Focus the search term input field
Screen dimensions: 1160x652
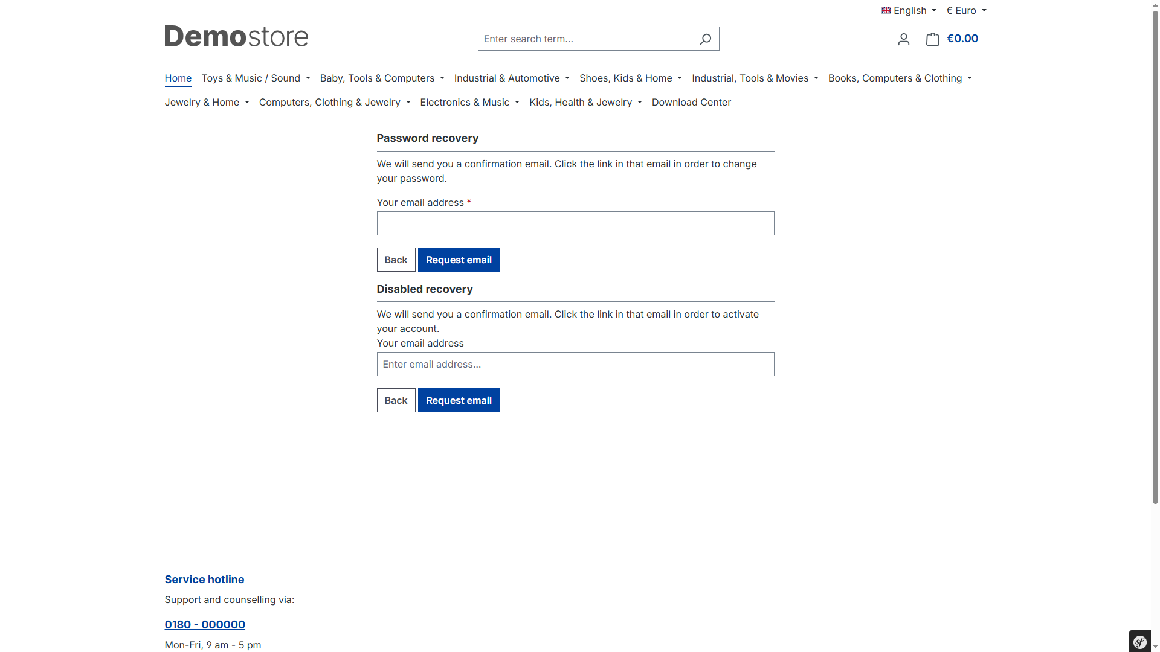(x=585, y=39)
